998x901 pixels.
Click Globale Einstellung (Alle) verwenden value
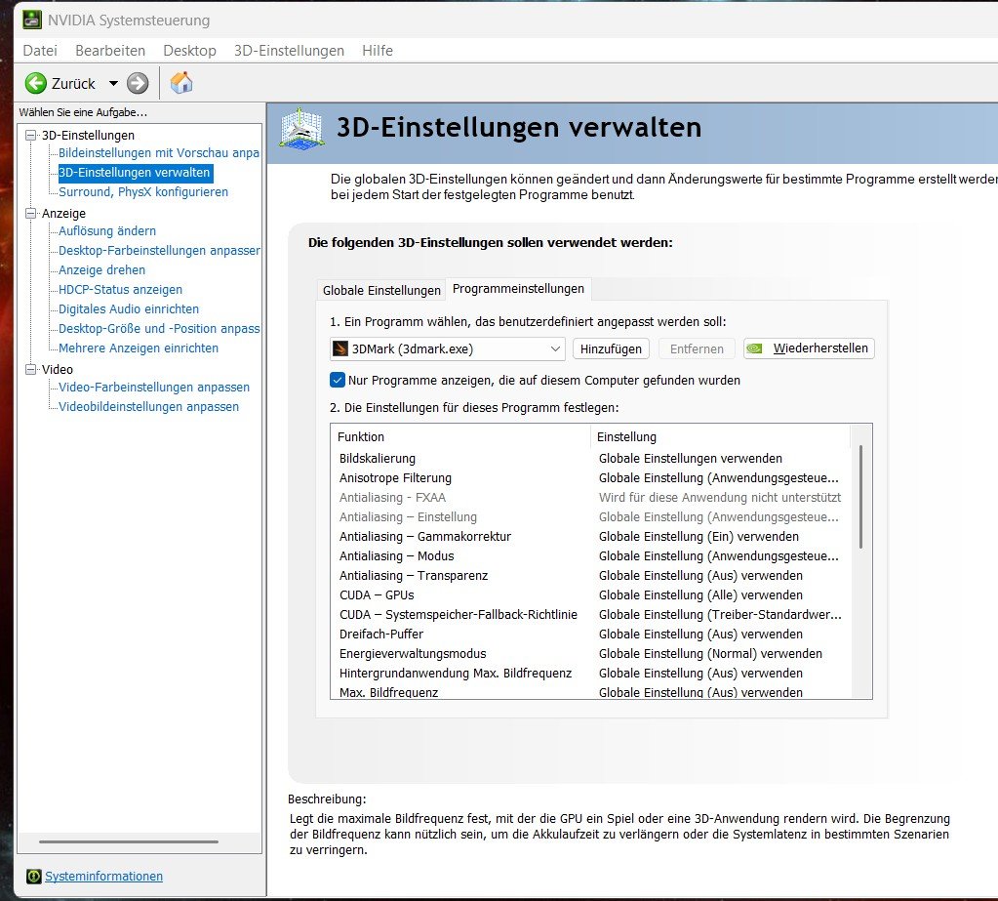[x=700, y=595]
